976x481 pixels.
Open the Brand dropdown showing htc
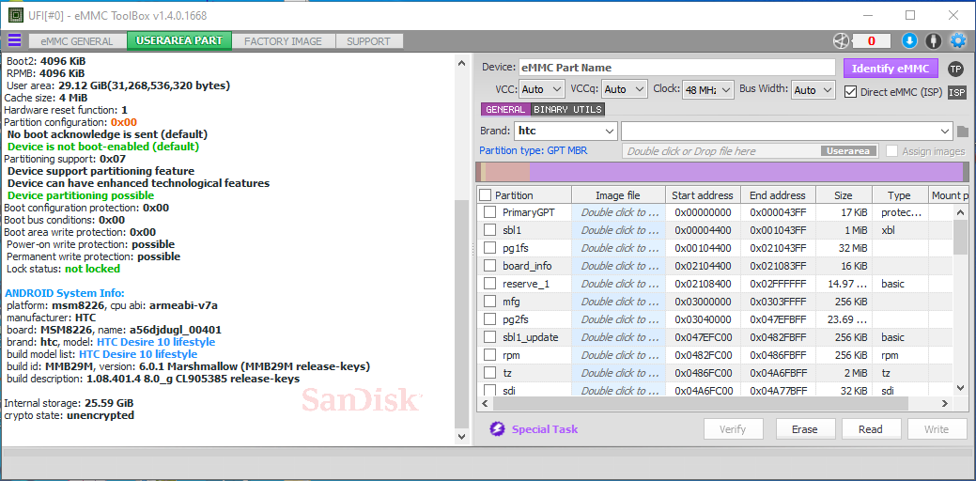pos(565,132)
